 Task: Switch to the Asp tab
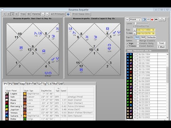[x=22, y=84]
